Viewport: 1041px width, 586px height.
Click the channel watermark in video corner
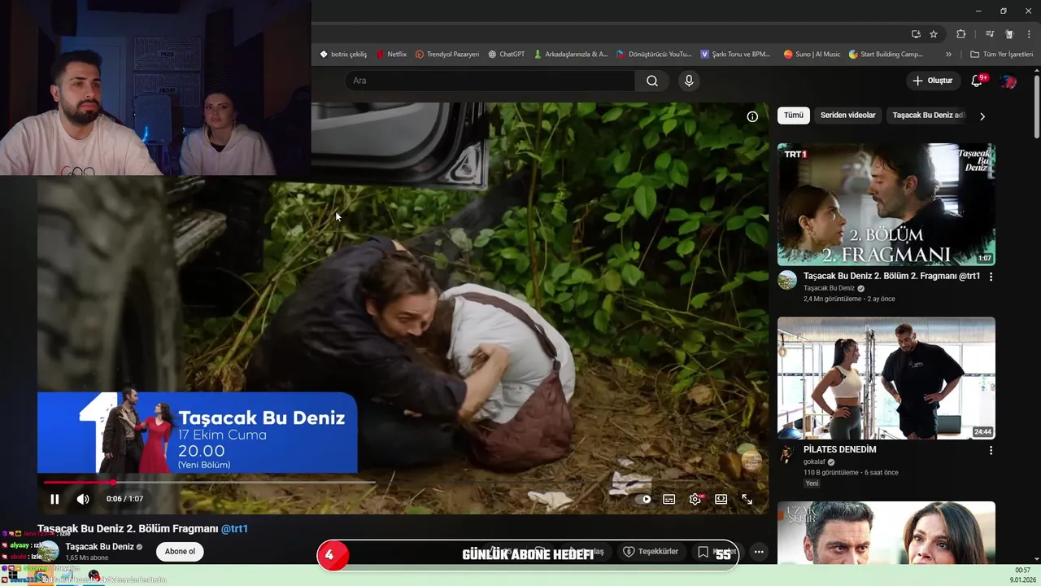click(751, 460)
